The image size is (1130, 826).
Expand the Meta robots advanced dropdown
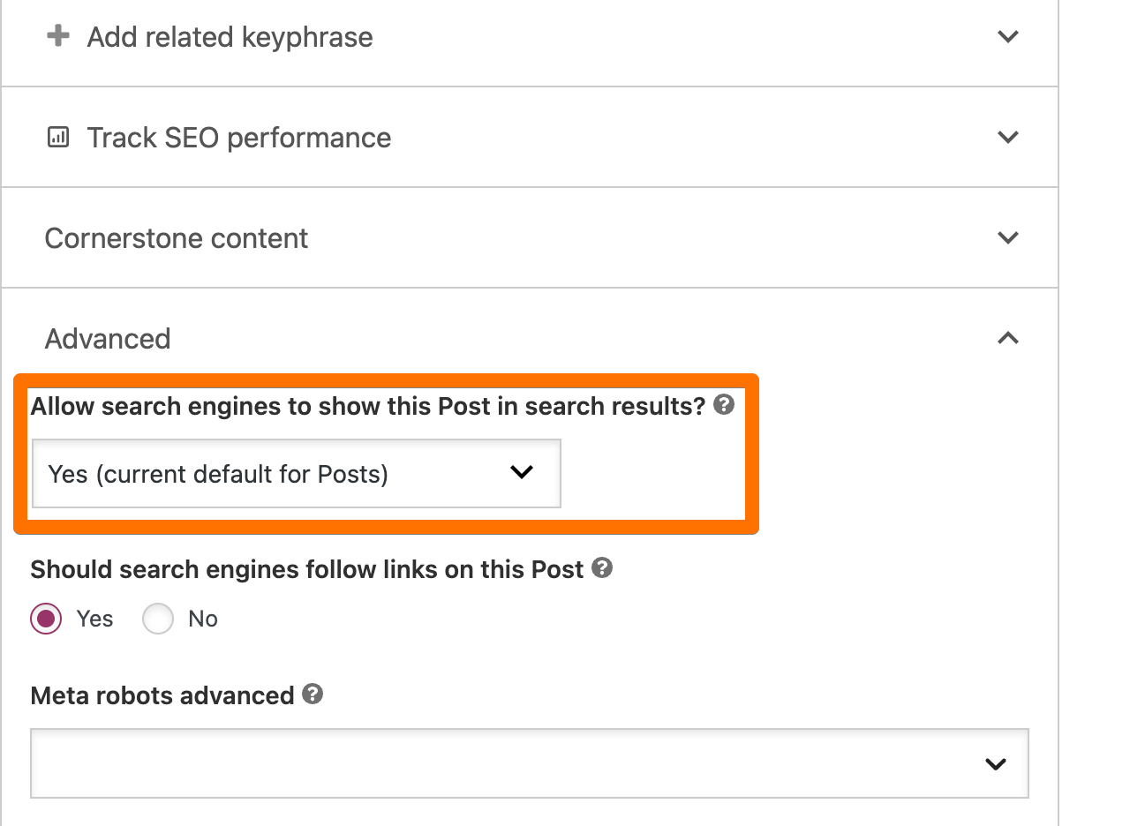530,762
